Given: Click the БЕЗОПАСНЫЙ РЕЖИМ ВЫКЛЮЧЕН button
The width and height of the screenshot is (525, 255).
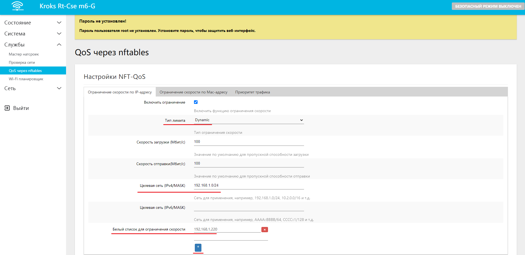Looking at the screenshot, I should coord(488,6).
